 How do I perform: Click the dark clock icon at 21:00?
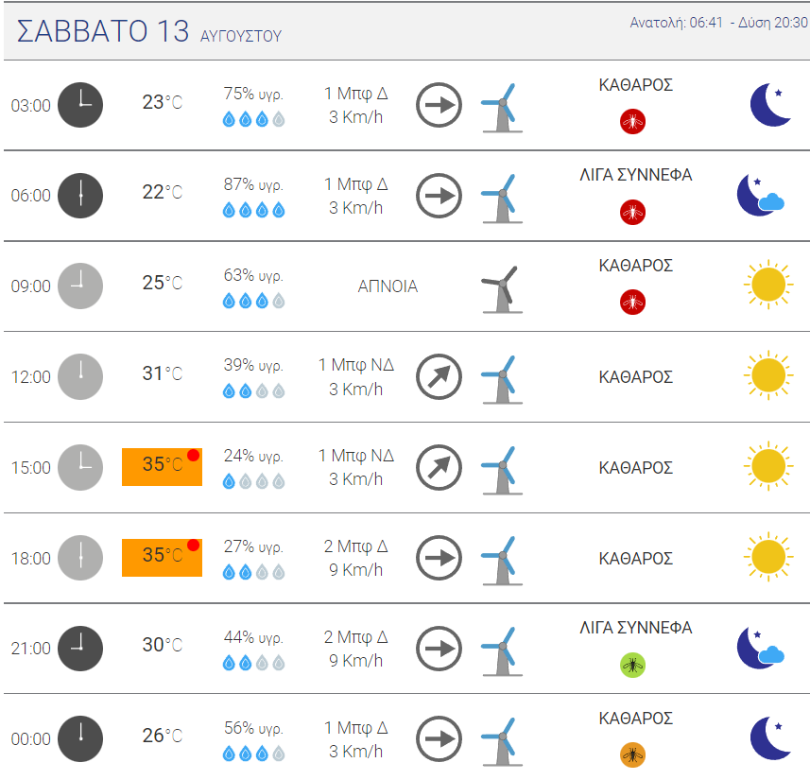[x=80, y=648]
